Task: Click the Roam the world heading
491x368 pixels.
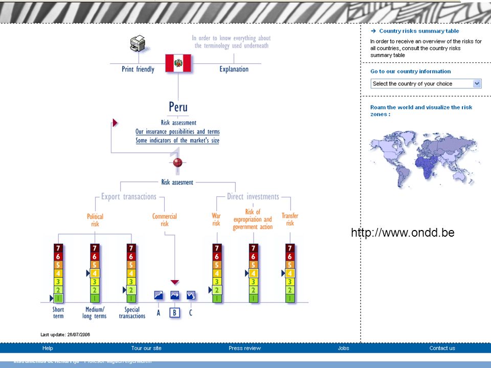Action: click(x=421, y=111)
